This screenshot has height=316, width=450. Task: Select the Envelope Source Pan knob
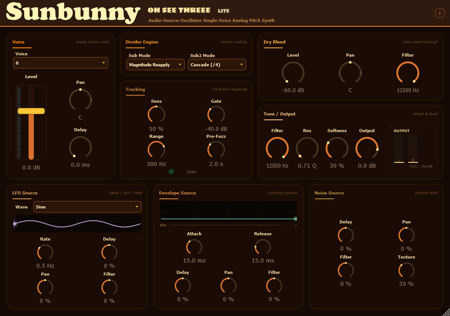(x=229, y=286)
